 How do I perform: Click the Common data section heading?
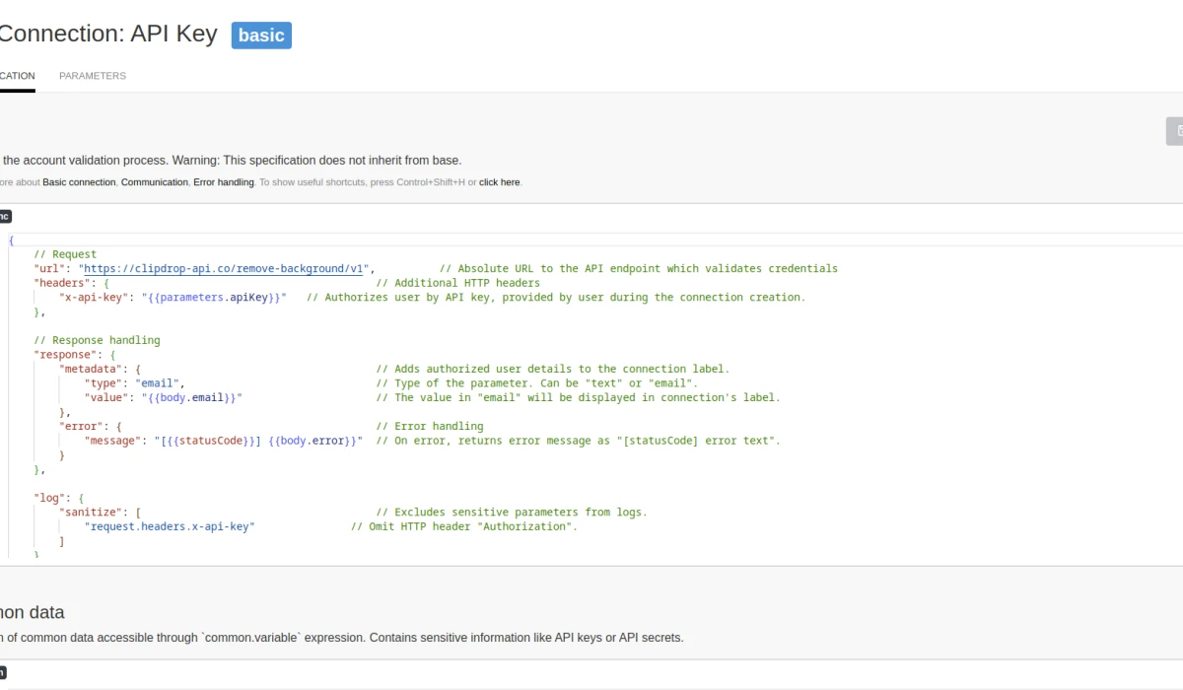pyautogui.click(x=30, y=612)
